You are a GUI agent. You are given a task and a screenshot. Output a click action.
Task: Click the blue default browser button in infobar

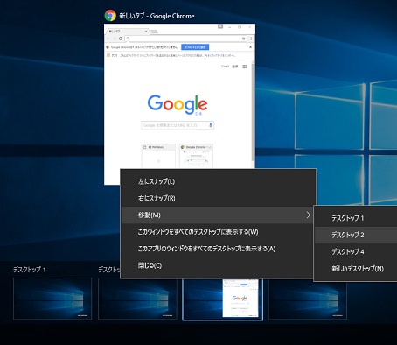pyautogui.click(x=195, y=47)
